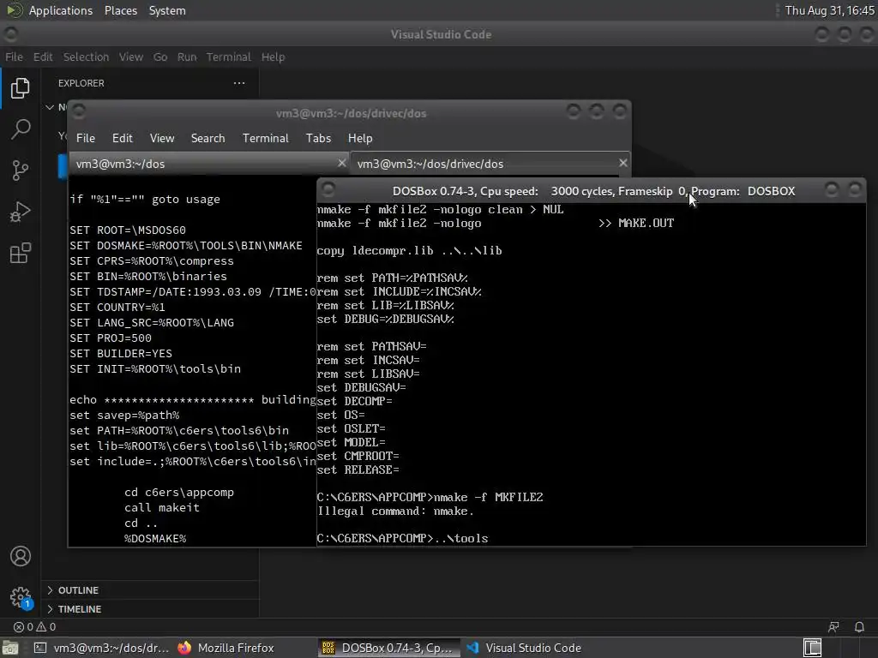Viewport: 878px width, 658px height.
Task: Open the terminal View menu
Action: [x=162, y=138]
